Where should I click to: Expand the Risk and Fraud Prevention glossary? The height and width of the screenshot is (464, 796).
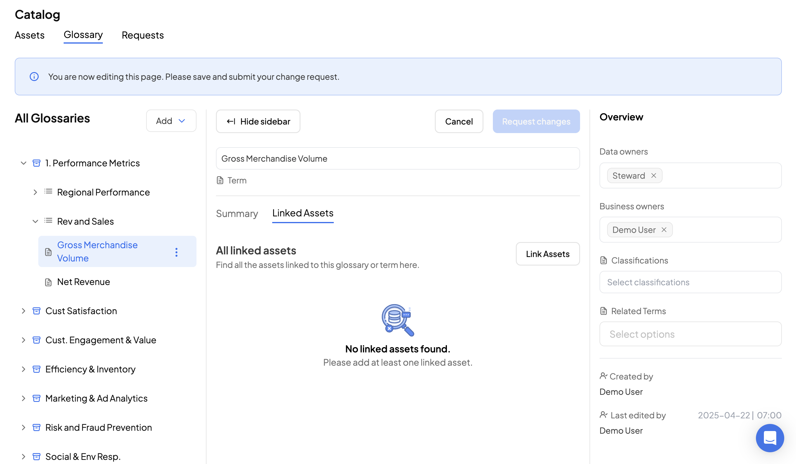(x=23, y=427)
